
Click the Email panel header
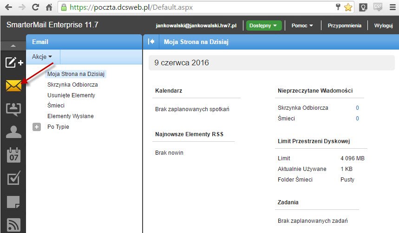pos(84,42)
